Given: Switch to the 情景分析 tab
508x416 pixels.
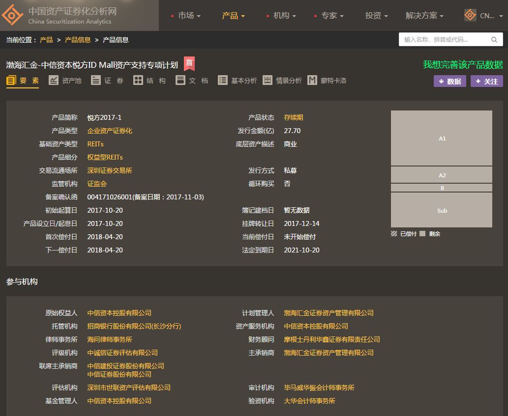Looking at the screenshot, I should 282,81.
